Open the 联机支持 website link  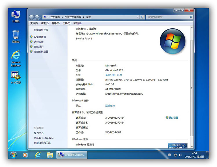(x=110, y=106)
